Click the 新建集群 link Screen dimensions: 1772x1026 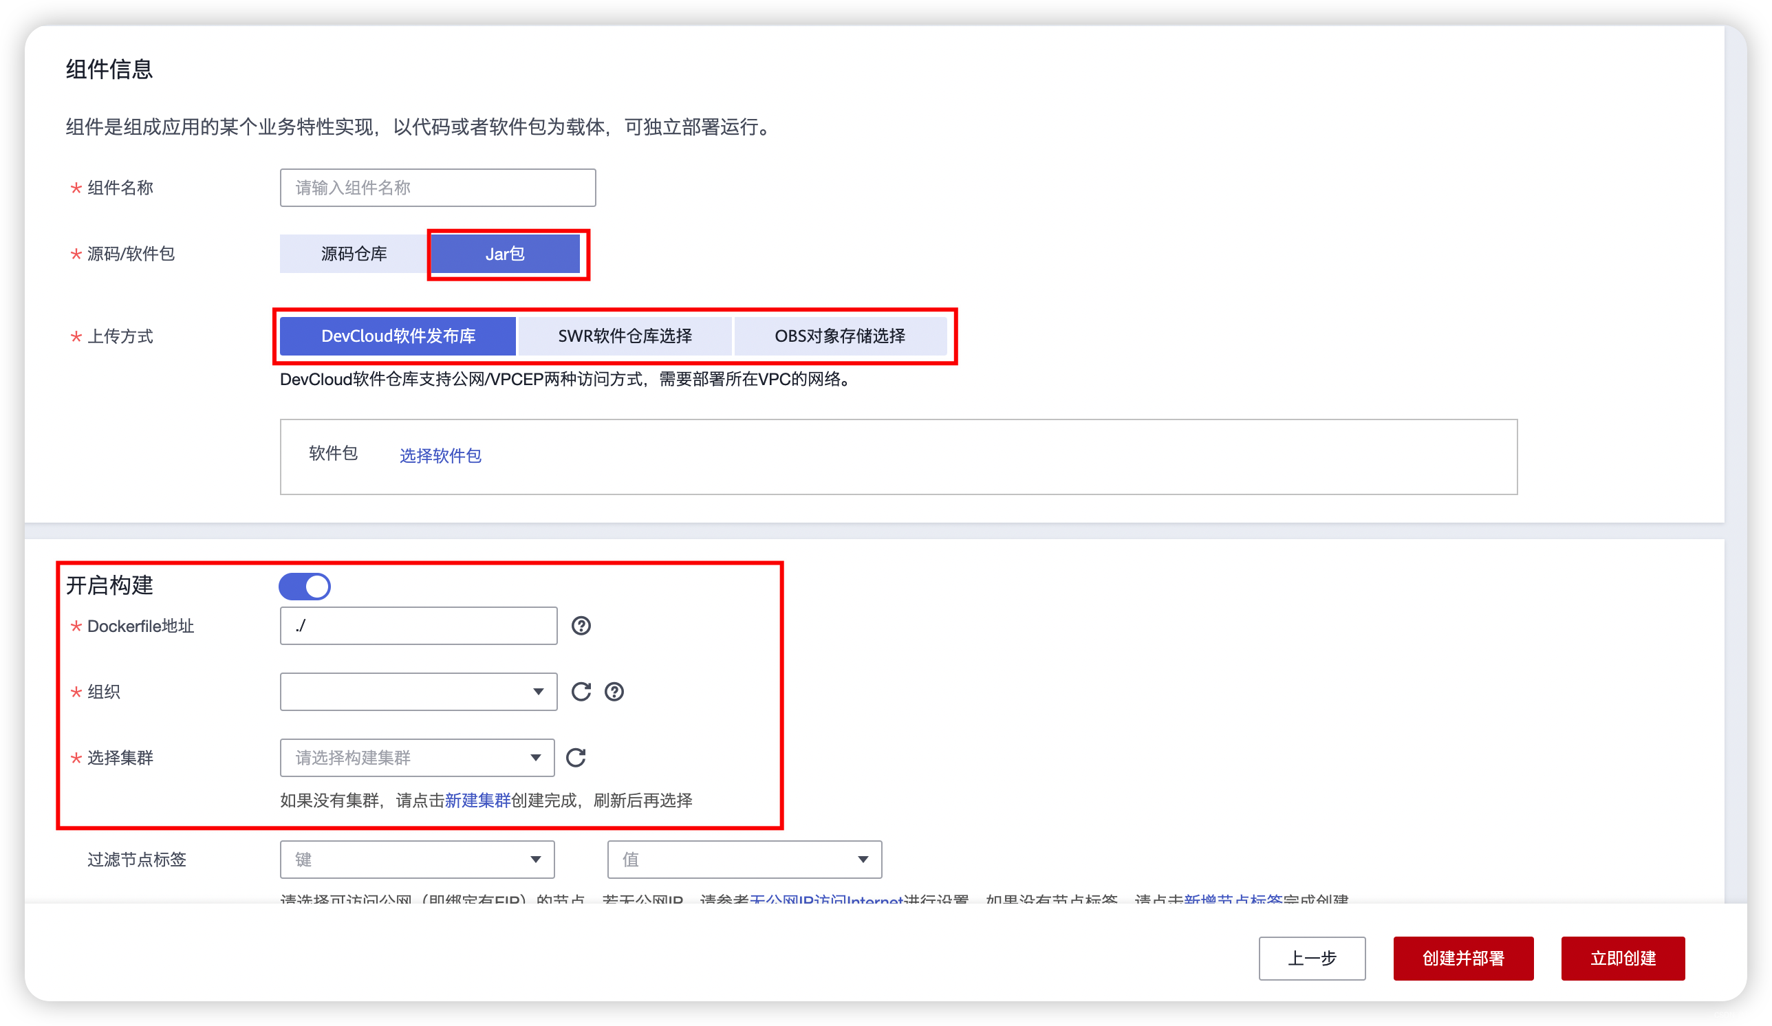[x=477, y=800]
